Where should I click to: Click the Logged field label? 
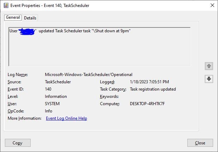coord(107,82)
